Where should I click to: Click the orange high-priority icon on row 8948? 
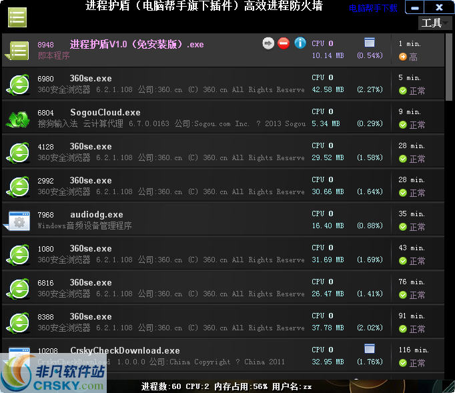click(403, 57)
